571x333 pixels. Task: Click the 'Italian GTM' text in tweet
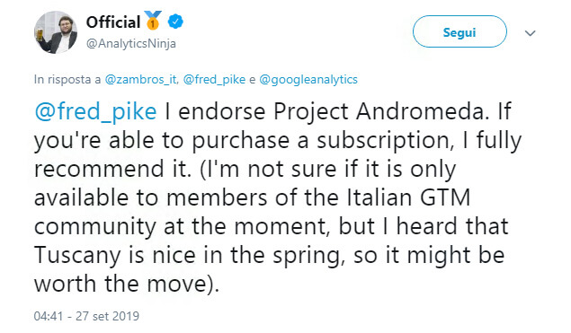point(408,197)
